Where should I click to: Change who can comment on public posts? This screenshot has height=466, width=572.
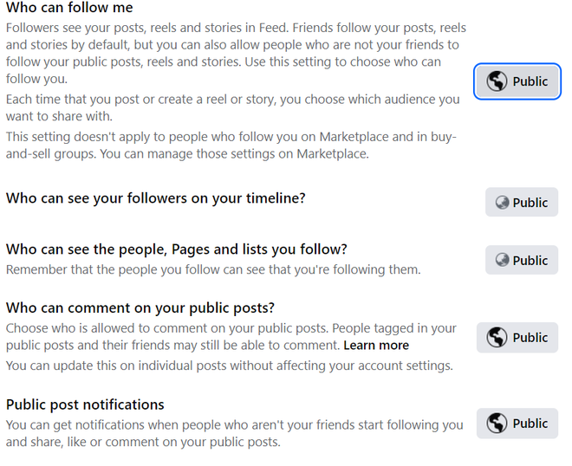pyautogui.click(x=517, y=338)
